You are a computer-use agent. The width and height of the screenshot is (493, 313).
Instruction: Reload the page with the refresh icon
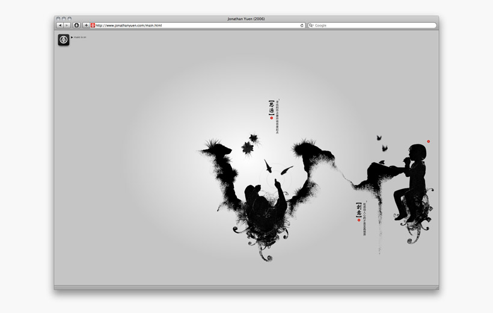(302, 25)
